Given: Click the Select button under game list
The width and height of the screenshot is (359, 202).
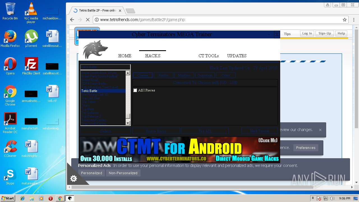Looking at the screenshot, I should coord(105,131).
